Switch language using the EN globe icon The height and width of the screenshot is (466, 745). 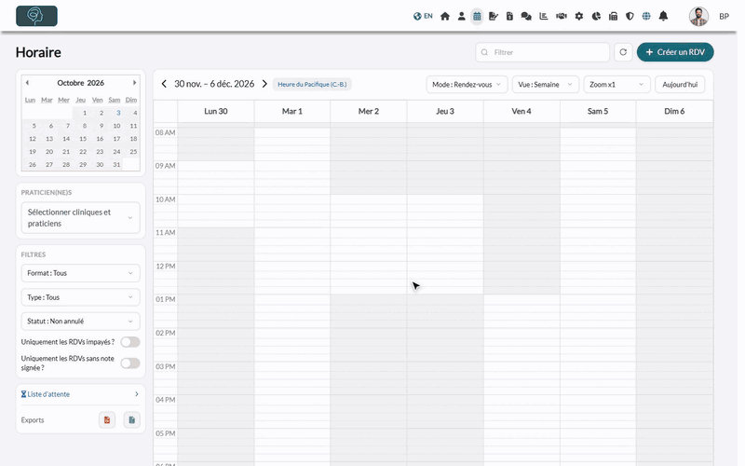pos(423,16)
